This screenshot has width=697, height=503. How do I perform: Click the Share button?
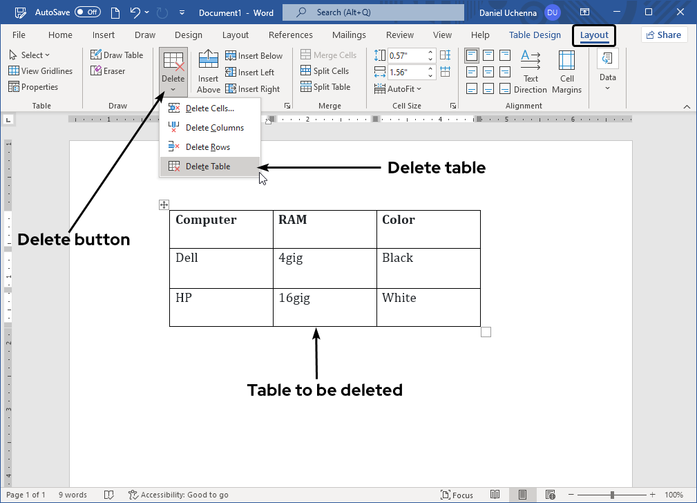[662, 35]
